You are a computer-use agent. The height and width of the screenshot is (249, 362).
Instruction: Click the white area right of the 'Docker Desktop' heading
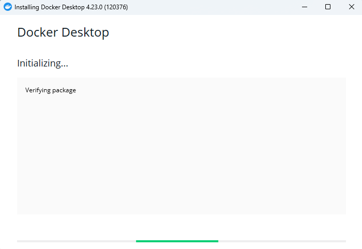233,32
